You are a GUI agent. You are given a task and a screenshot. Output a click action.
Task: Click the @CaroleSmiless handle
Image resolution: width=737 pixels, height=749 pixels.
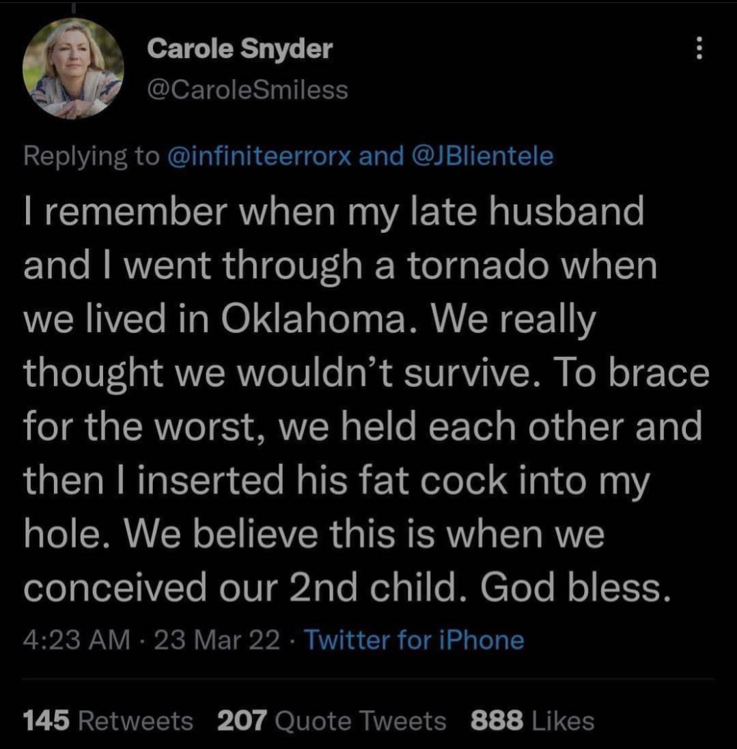click(x=248, y=89)
